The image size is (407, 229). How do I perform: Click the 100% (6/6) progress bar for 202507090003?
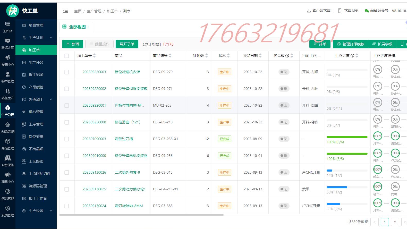347,137
